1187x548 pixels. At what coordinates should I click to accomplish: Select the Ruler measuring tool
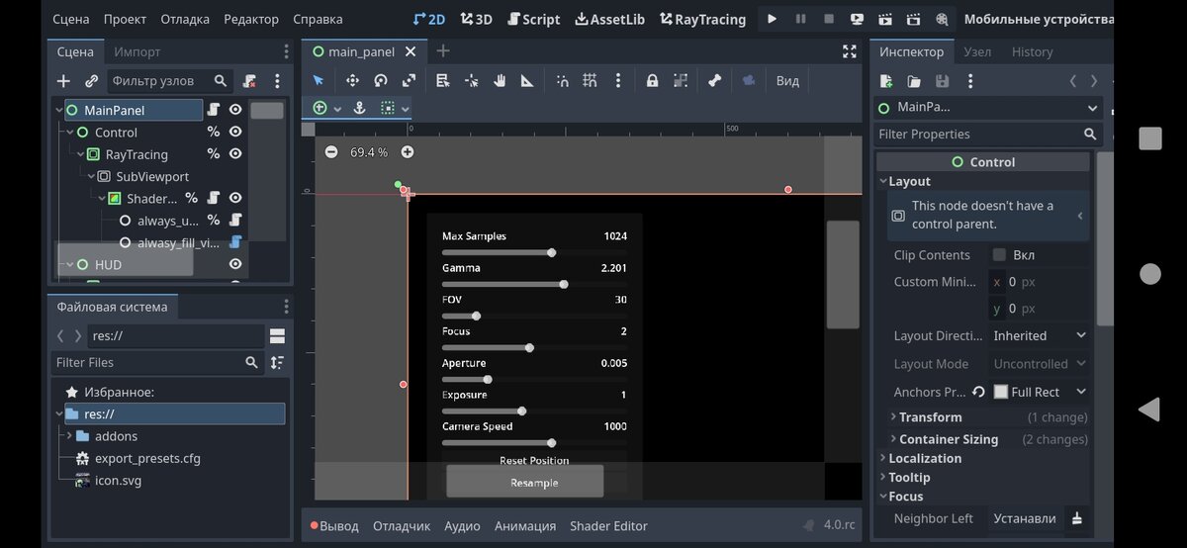(x=527, y=81)
